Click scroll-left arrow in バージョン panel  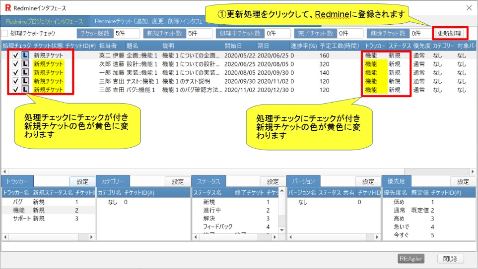click(290, 237)
